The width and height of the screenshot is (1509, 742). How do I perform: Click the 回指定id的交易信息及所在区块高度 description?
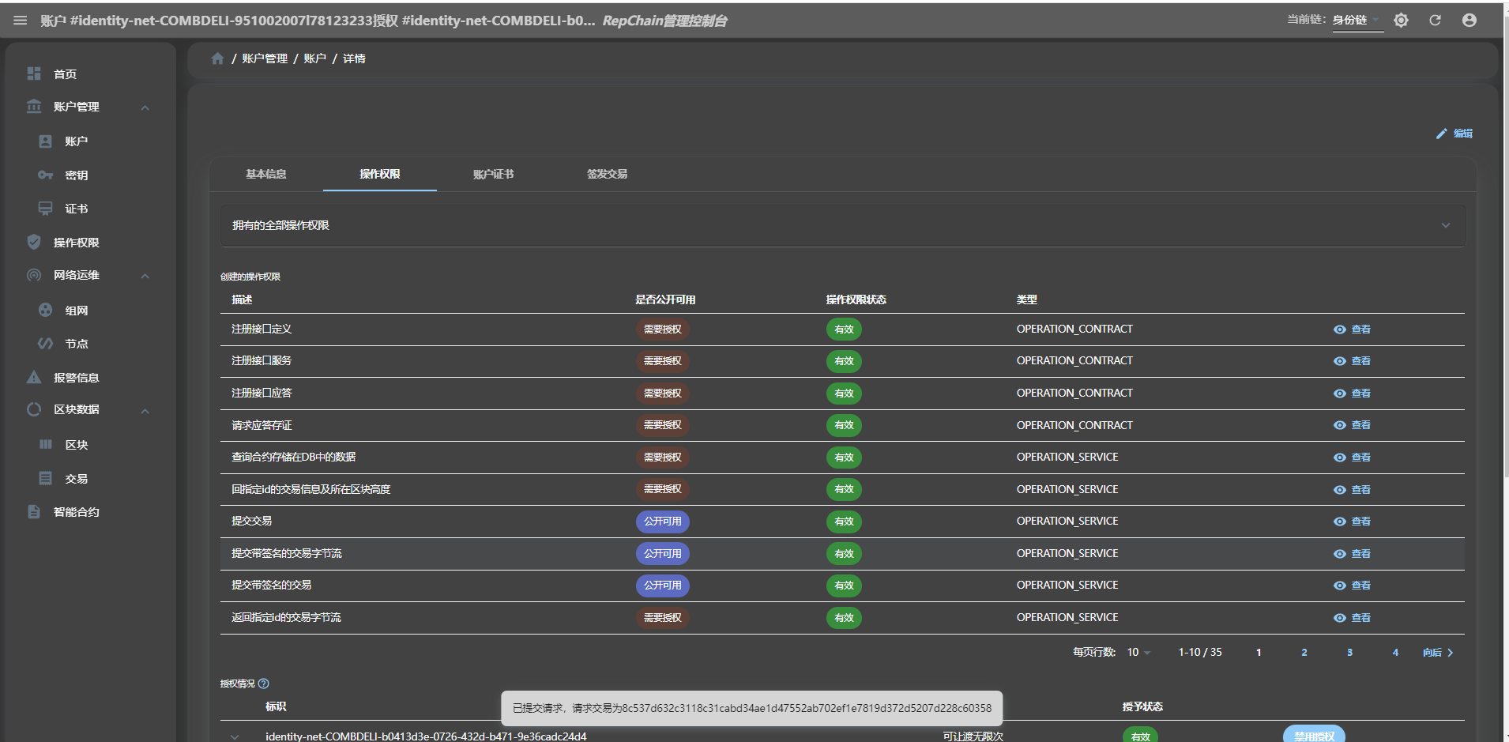click(311, 489)
